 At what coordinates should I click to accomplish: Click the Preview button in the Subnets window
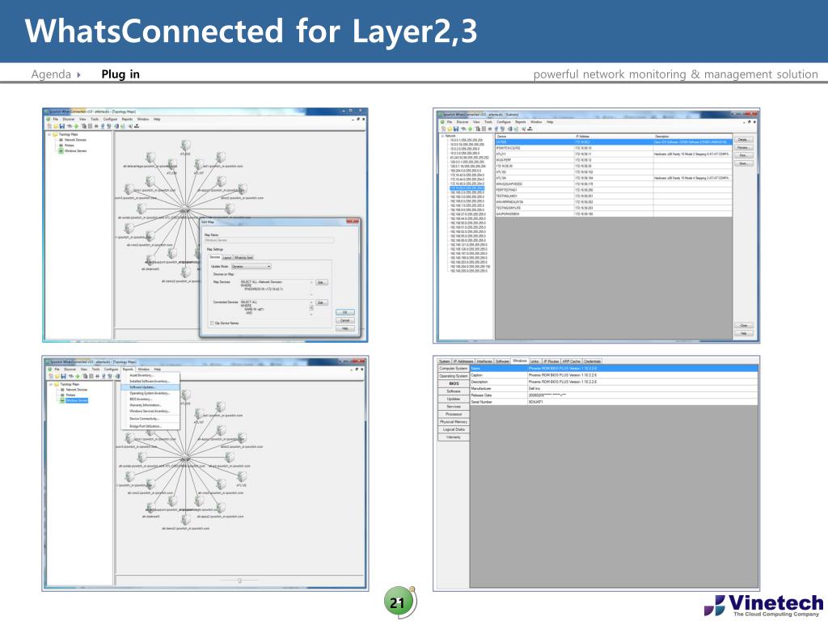coord(743,147)
